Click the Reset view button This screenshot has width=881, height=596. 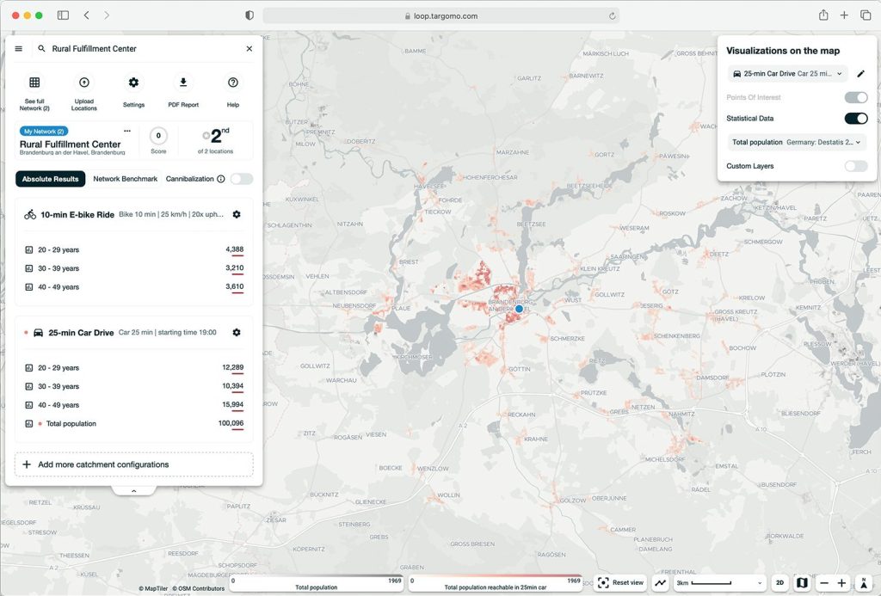tap(621, 583)
